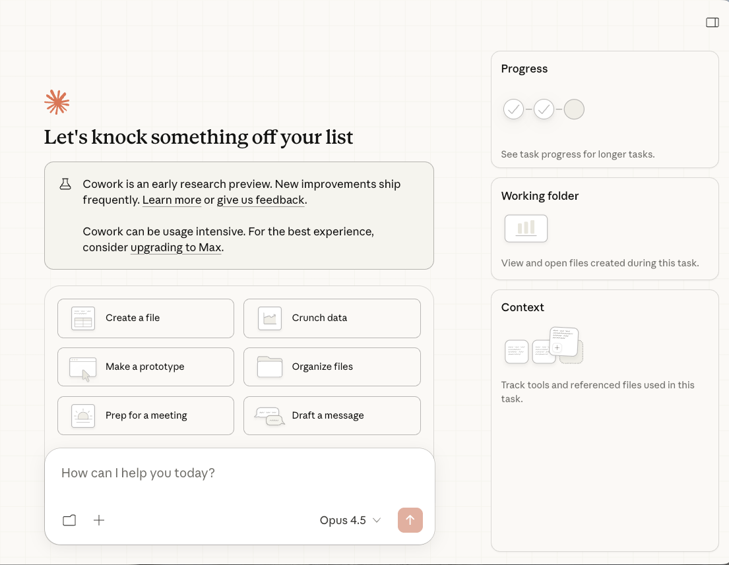Select the Organize files suggestion

(332, 367)
